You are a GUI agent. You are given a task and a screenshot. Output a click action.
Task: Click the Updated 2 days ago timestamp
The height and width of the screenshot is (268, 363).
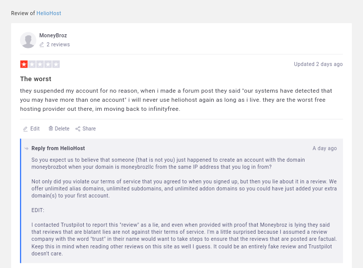[318, 64]
